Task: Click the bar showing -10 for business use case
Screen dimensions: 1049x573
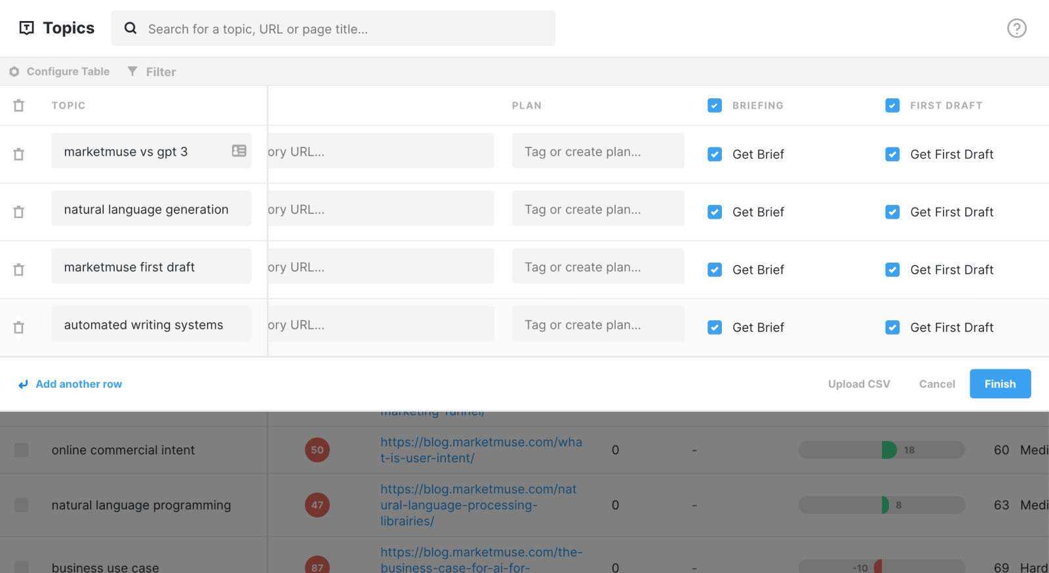Action: (881, 566)
